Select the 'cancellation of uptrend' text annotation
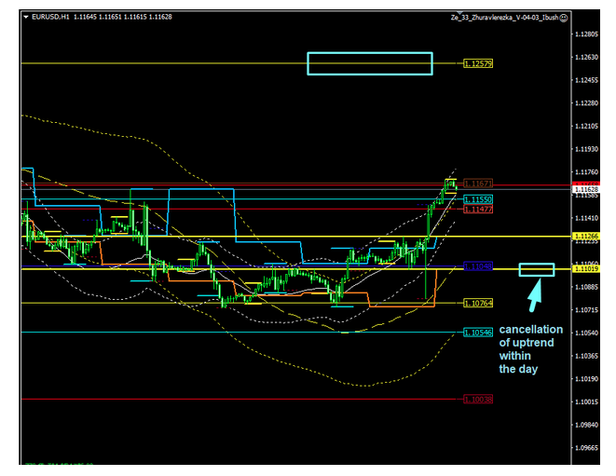Screen dimensions: 616x476 (530, 349)
